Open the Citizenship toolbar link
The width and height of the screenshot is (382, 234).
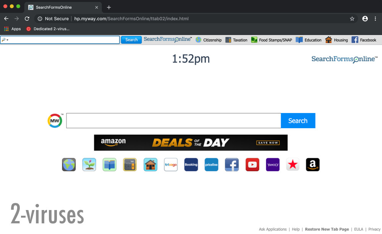coord(209,40)
